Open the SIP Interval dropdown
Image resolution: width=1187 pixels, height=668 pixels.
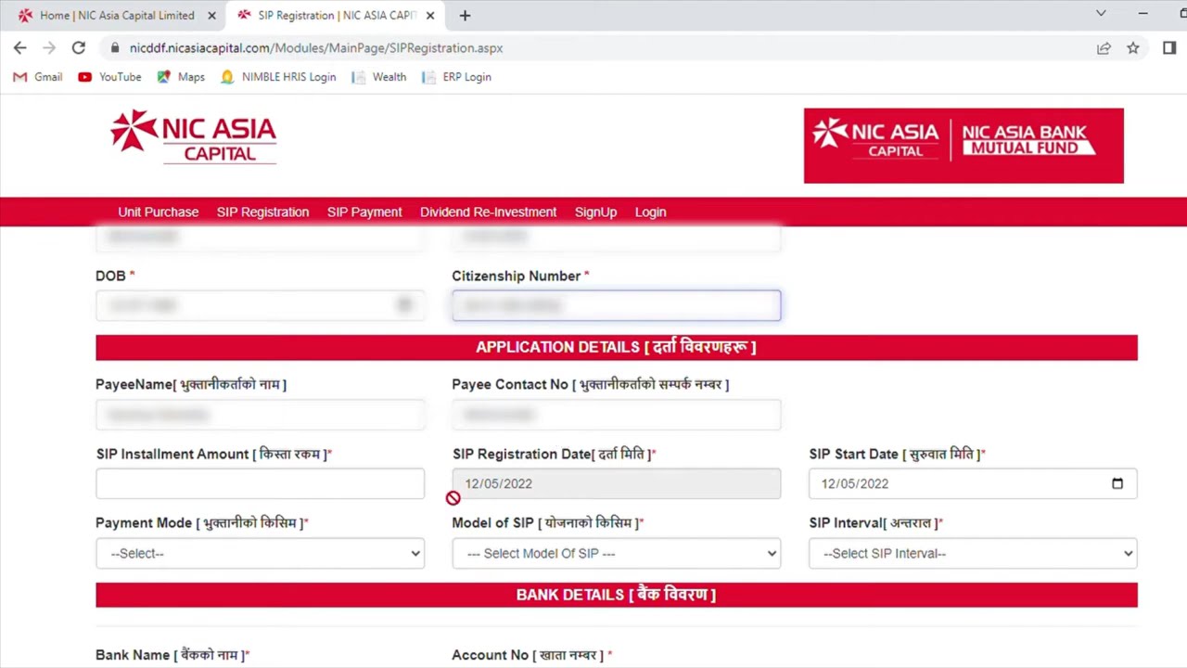(x=973, y=553)
